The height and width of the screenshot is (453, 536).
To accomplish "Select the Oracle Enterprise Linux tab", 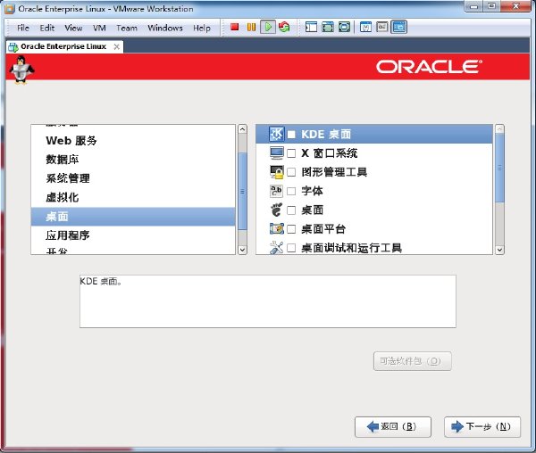I will pyautogui.click(x=63, y=46).
